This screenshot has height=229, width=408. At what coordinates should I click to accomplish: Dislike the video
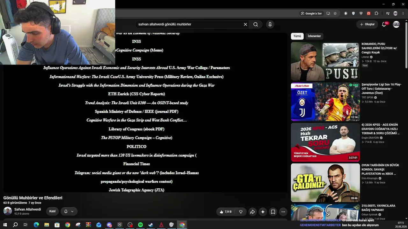coord(241,212)
